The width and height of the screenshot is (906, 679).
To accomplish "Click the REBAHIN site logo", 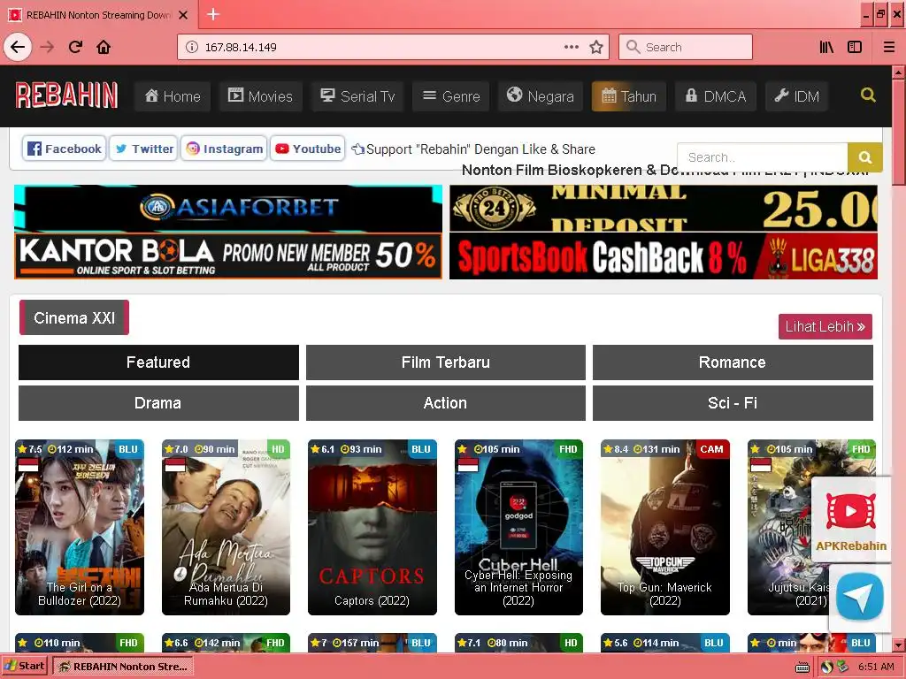I will coord(66,95).
